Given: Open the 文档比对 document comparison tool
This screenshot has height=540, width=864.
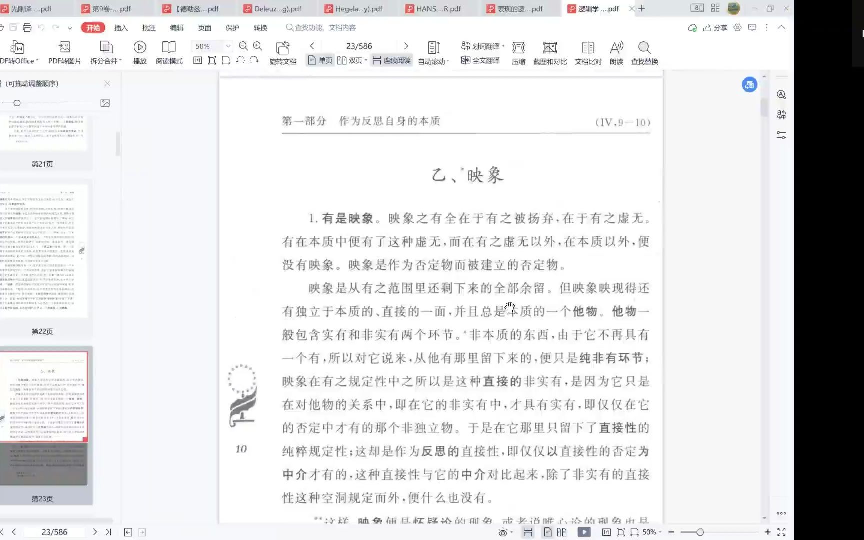Looking at the screenshot, I should point(588,52).
